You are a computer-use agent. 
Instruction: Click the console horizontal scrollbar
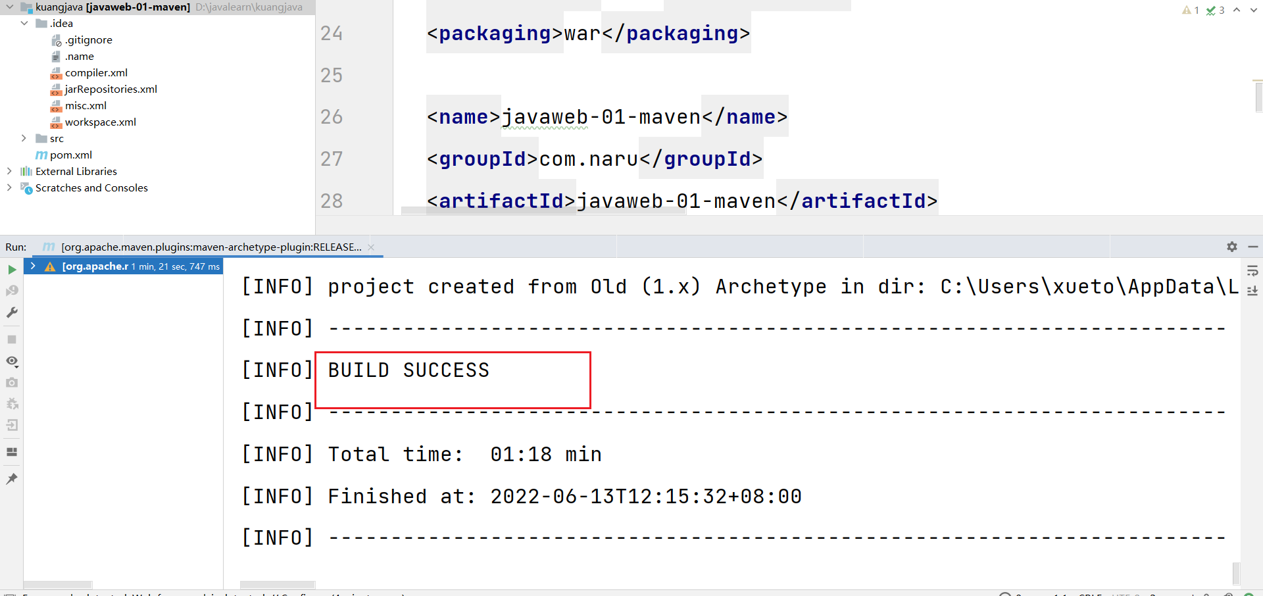point(278,585)
